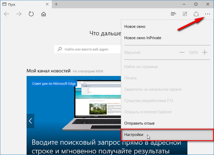
Task: Click the Найти или ввести веб-адрес field
Action: click(88, 49)
